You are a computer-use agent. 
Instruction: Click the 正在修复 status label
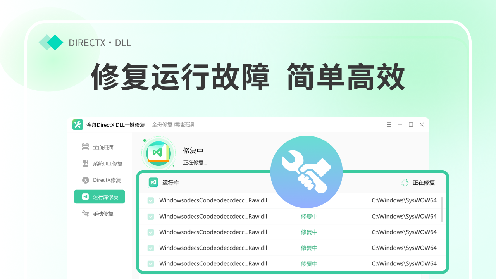pyautogui.click(x=424, y=183)
